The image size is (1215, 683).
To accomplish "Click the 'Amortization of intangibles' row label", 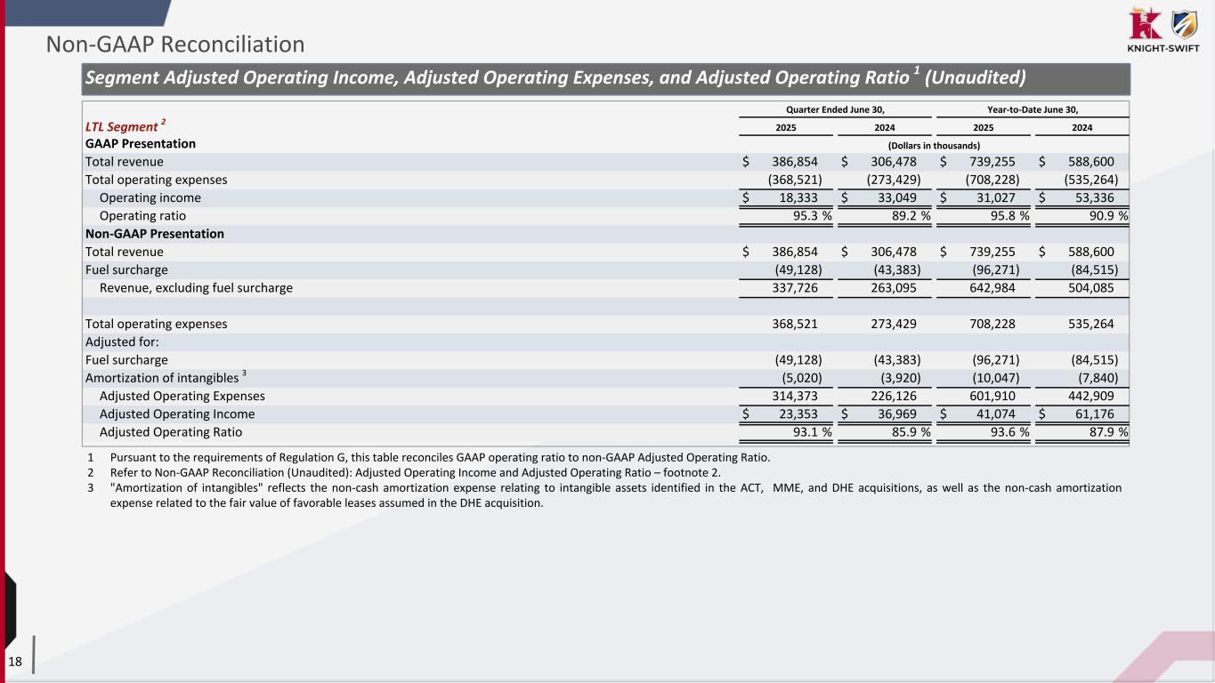I will pyautogui.click(x=165, y=378).
